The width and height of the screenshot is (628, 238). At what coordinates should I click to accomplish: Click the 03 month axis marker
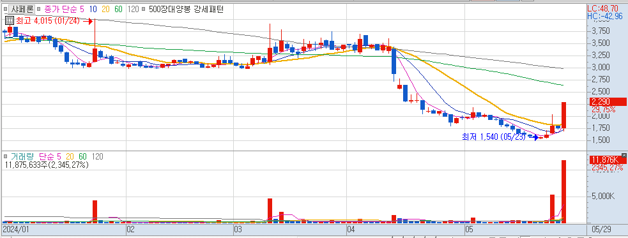pyautogui.click(x=238, y=230)
